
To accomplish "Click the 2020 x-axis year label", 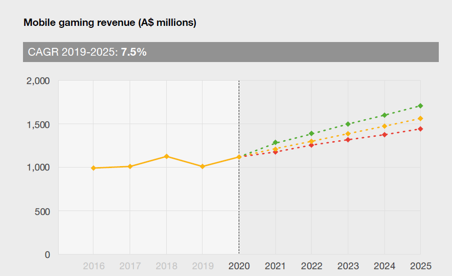I will click(x=239, y=266).
